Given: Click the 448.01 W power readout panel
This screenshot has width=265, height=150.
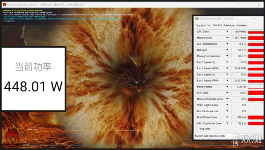Looking at the screenshot, I should (x=33, y=79).
